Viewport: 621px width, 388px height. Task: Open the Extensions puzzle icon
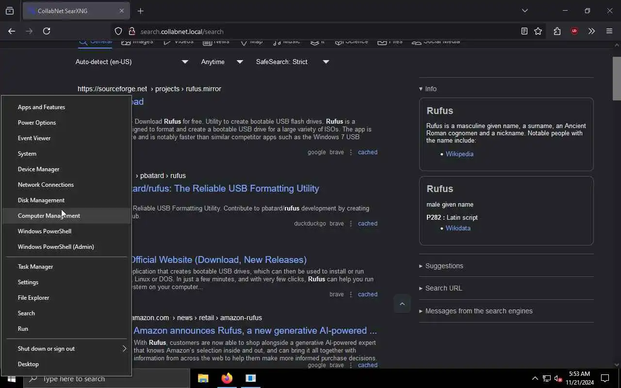[557, 31]
